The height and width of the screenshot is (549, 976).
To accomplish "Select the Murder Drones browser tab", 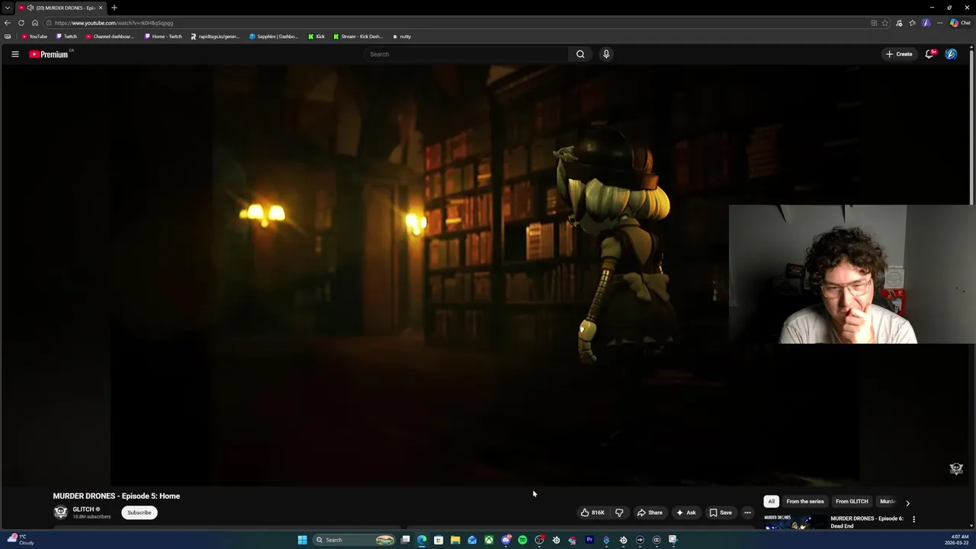I will pos(61,8).
